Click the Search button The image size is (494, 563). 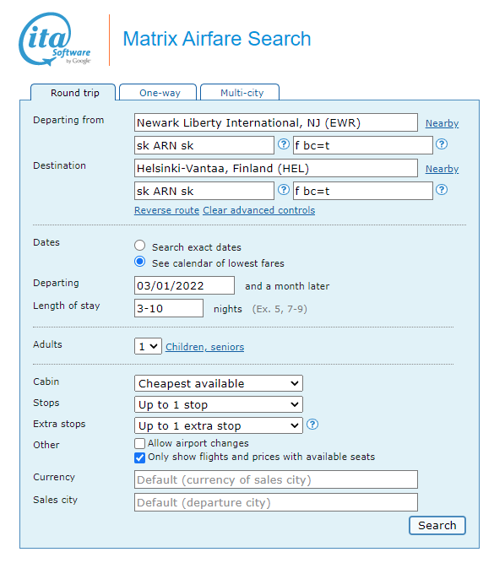point(437,525)
